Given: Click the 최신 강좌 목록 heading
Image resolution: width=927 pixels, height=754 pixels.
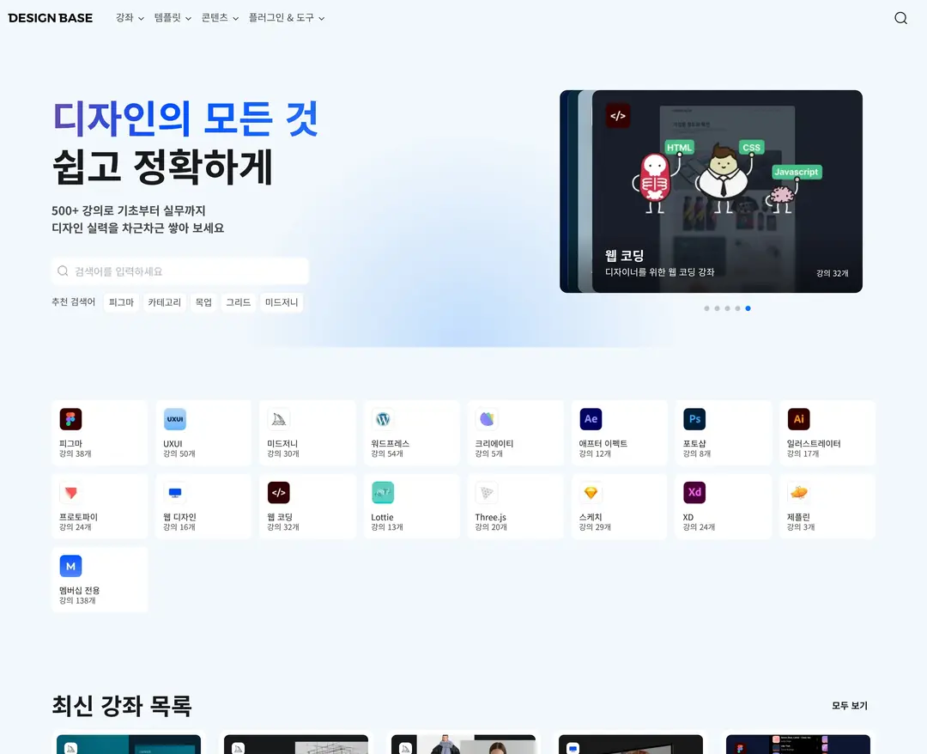Looking at the screenshot, I should 122,706.
